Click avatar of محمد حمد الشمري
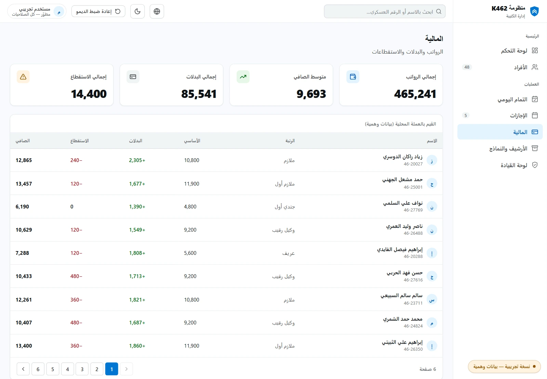 pos(432,323)
